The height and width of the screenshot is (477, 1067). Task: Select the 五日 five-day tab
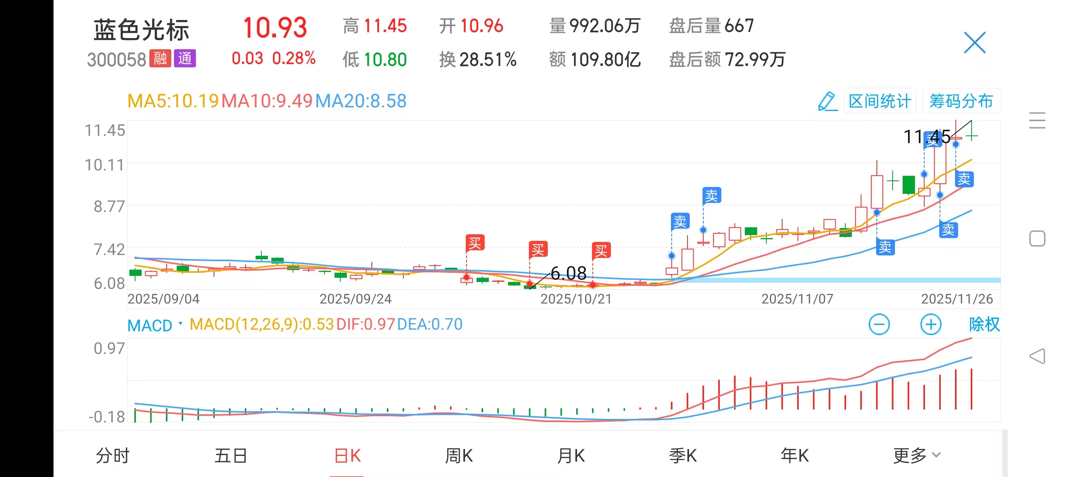coord(231,455)
